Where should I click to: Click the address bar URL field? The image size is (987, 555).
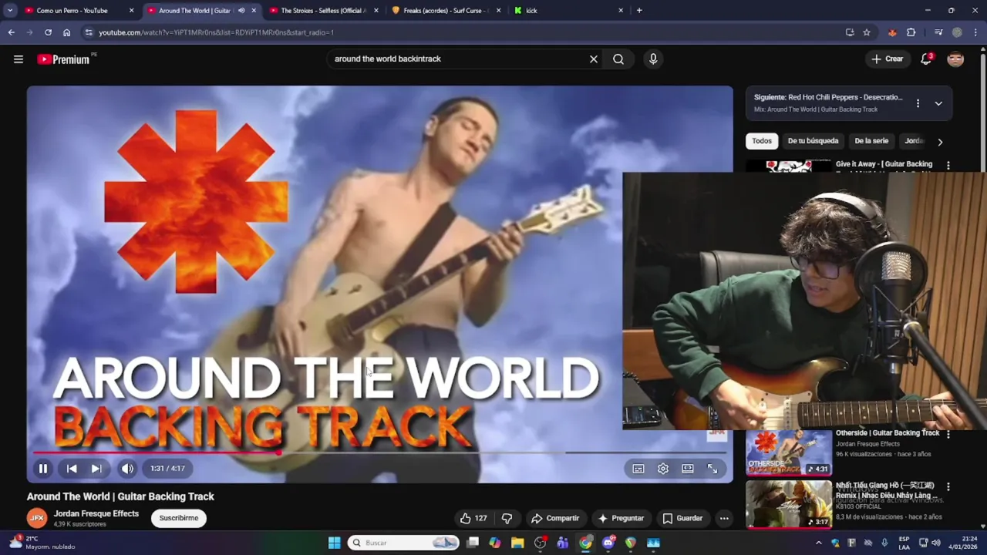[x=463, y=32]
